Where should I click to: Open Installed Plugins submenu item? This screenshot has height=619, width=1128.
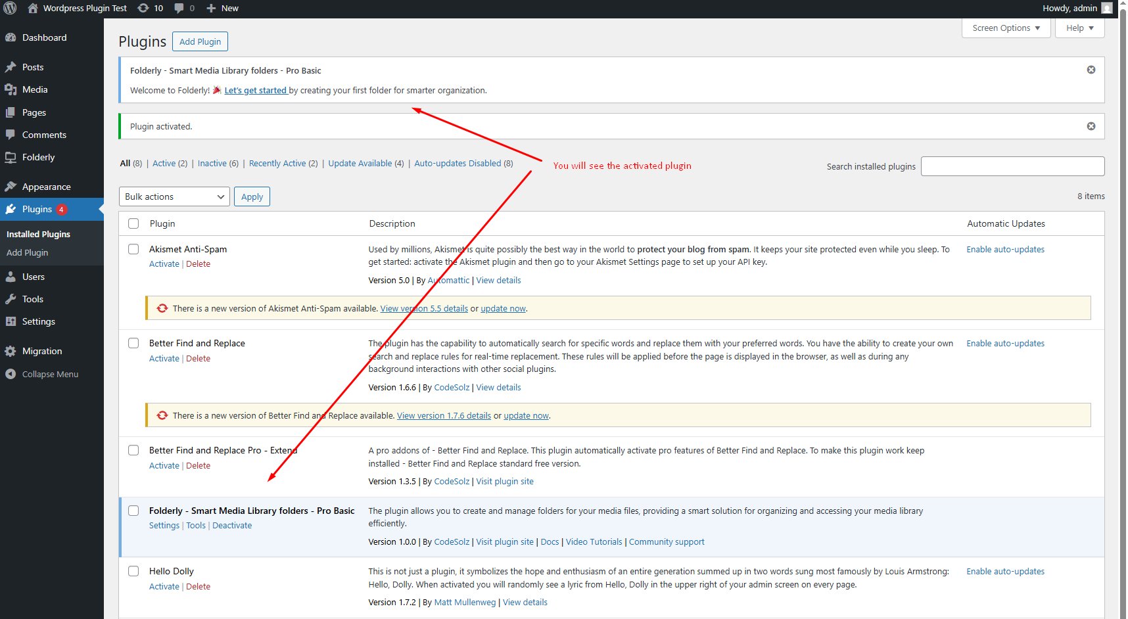pos(38,234)
